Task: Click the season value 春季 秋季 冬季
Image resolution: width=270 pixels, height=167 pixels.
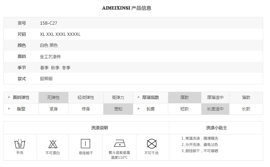Action: 55,68
